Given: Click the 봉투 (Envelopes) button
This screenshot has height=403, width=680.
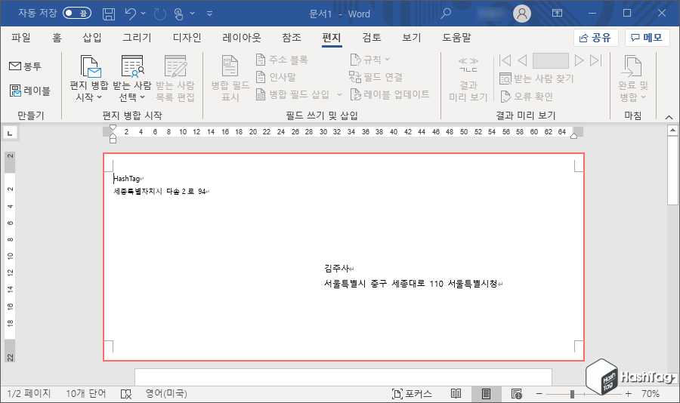Looking at the screenshot, I should click(25, 66).
